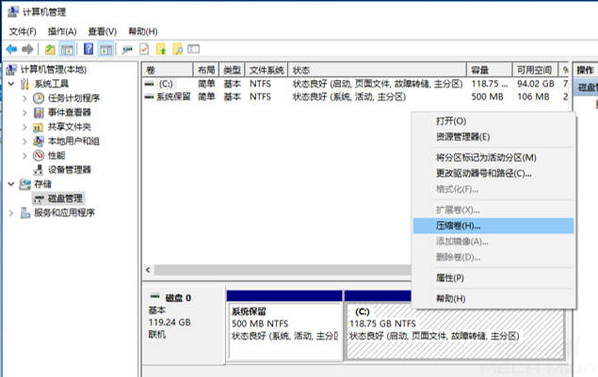
Task: Click the horizontal scrollbar track in volume list
Action: pos(283,270)
